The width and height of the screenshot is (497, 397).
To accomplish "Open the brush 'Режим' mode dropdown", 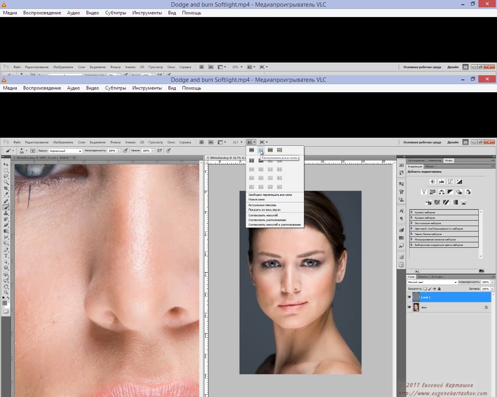I will 65,151.
